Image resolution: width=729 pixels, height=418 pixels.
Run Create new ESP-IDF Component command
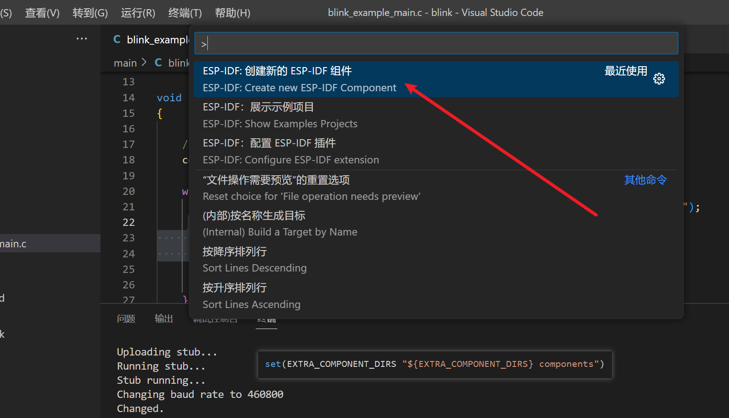[x=436, y=79]
